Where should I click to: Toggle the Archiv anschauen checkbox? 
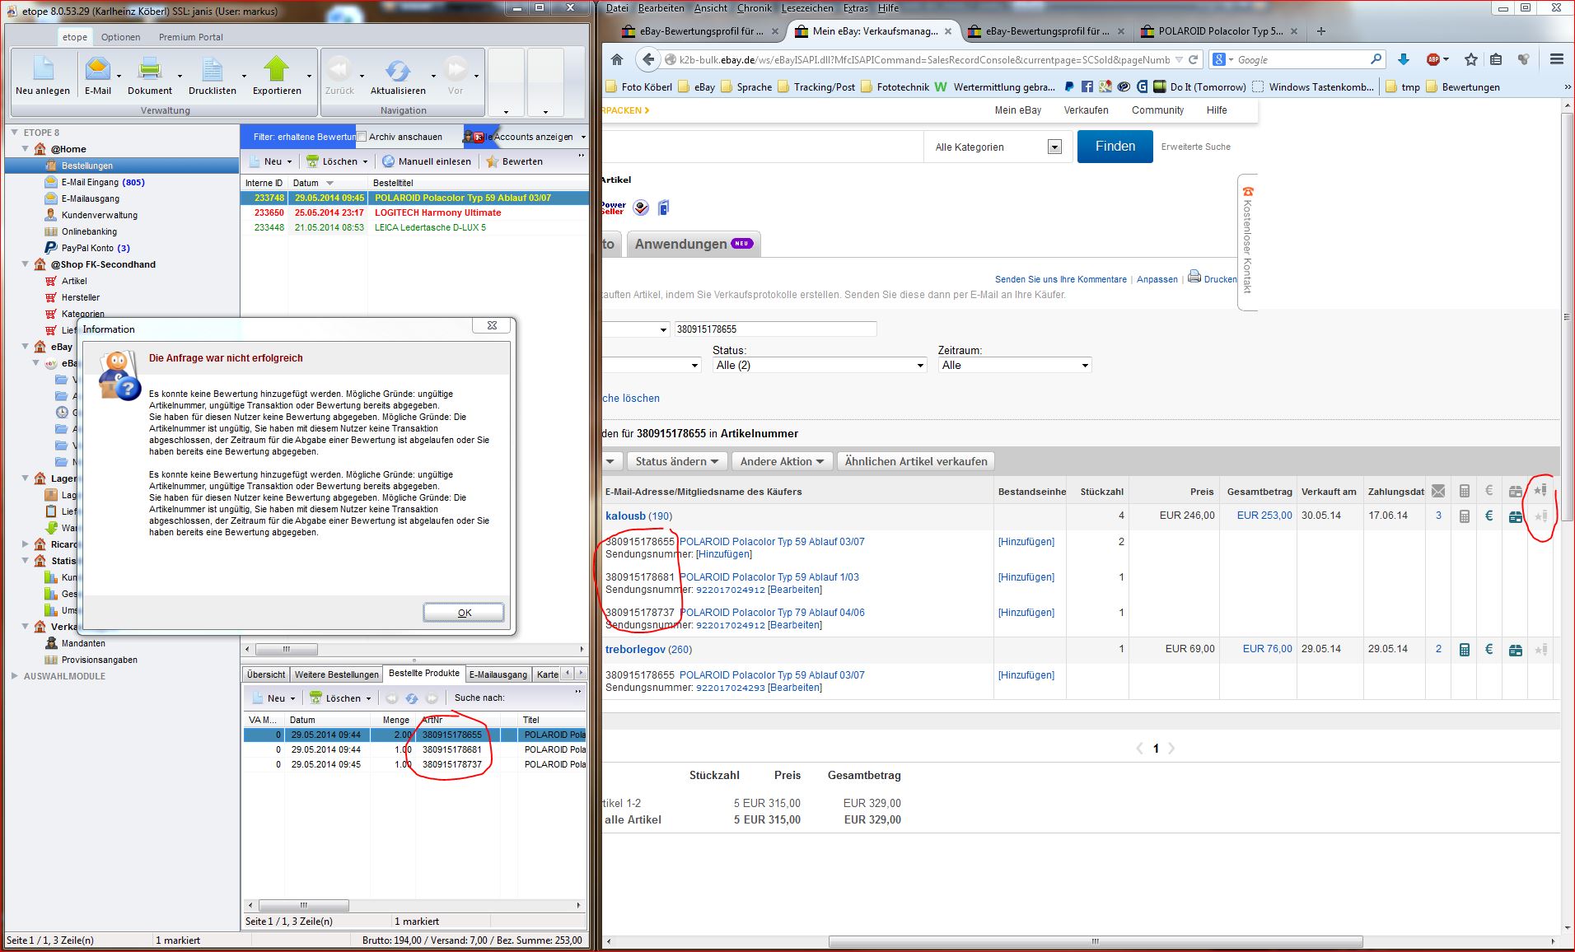tap(362, 137)
